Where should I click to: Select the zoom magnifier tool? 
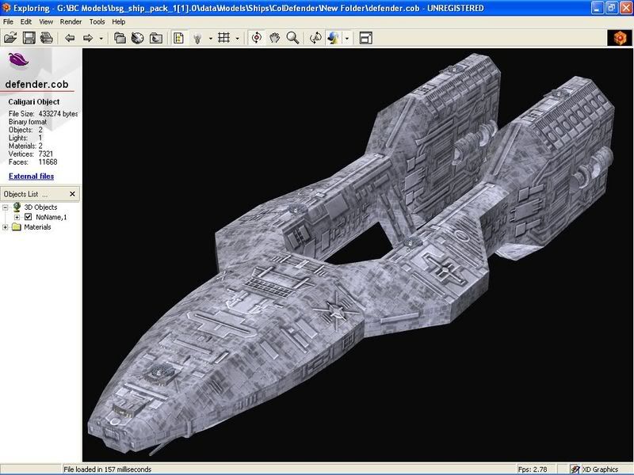[x=292, y=38]
